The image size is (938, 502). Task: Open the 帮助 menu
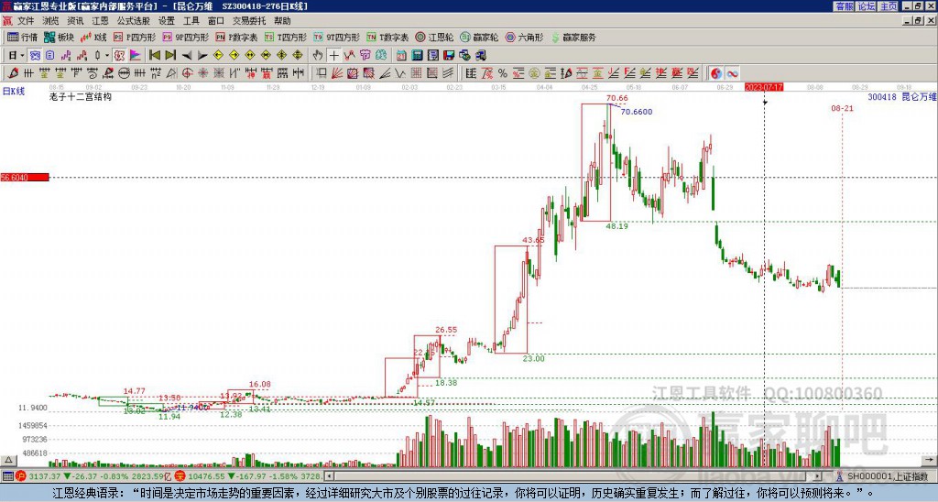[282, 21]
